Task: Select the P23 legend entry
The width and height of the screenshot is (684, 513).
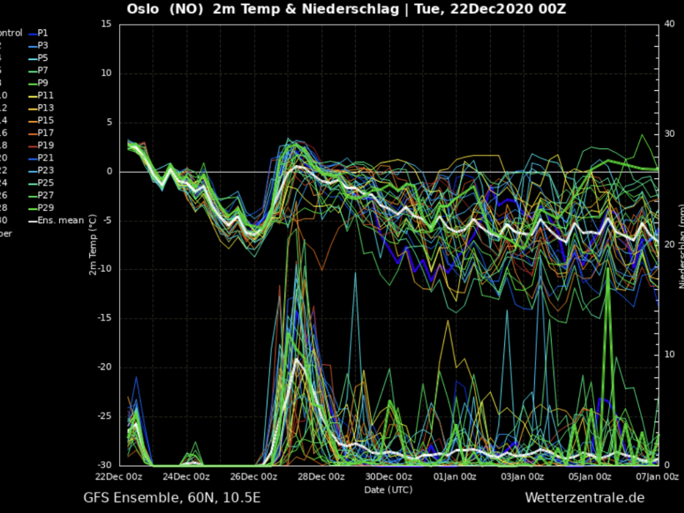Action: [45, 170]
